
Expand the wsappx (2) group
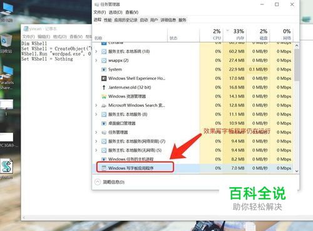(96, 61)
